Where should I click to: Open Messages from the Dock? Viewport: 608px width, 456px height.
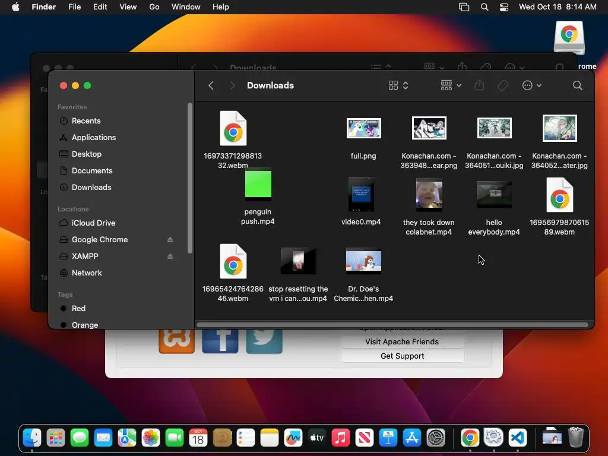pyautogui.click(x=80, y=438)
